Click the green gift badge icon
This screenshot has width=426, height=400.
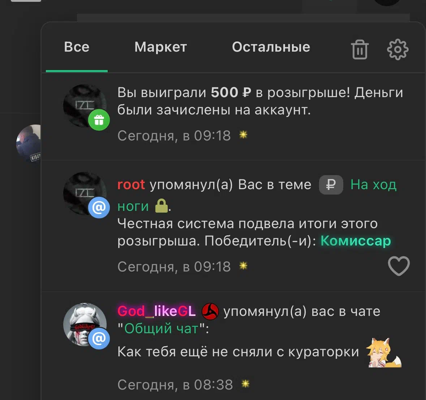[x=99, y=120]
